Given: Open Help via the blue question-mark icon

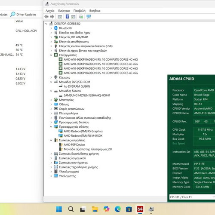Looking at the screenshot, I should tap(68, 16).
